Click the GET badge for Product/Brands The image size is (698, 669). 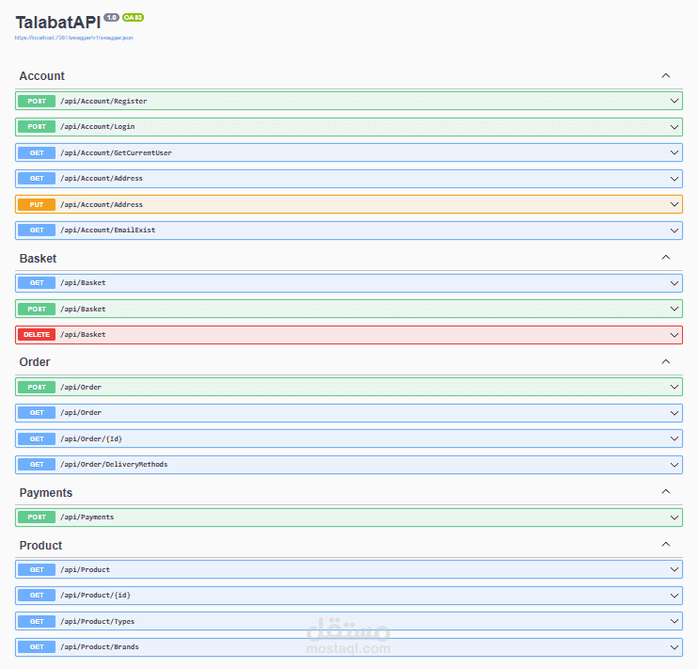pos(37,647)
